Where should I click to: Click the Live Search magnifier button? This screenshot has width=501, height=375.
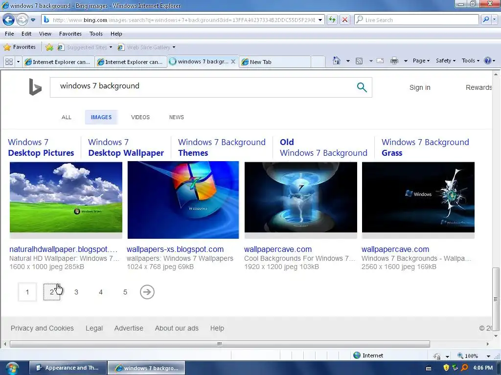click(x=486, y=20)
